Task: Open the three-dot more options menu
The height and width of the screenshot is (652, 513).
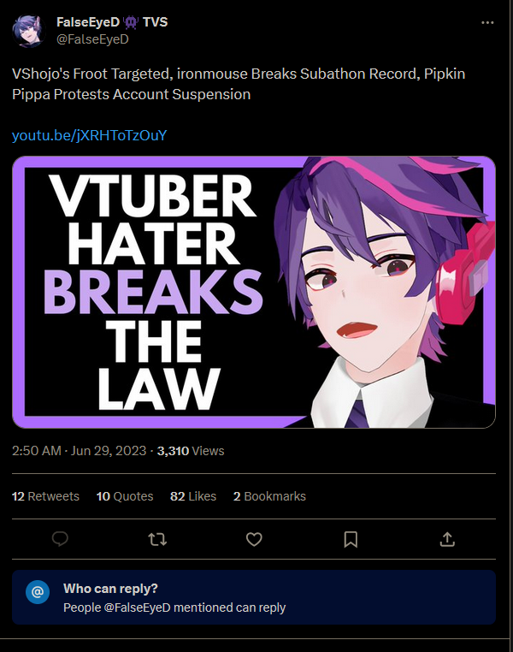Action: tap(487, 22)
